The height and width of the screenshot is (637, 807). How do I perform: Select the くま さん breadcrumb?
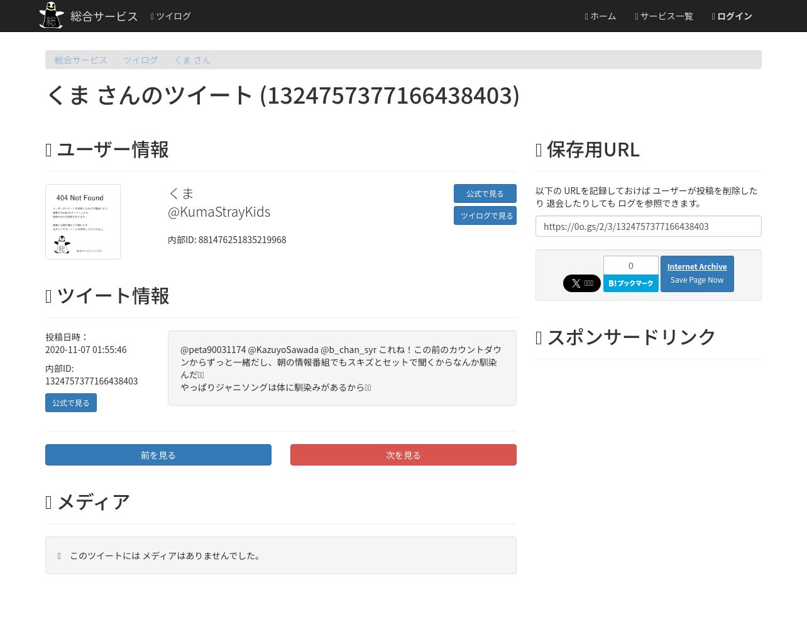pyautogui.click(x=192, y=60)
